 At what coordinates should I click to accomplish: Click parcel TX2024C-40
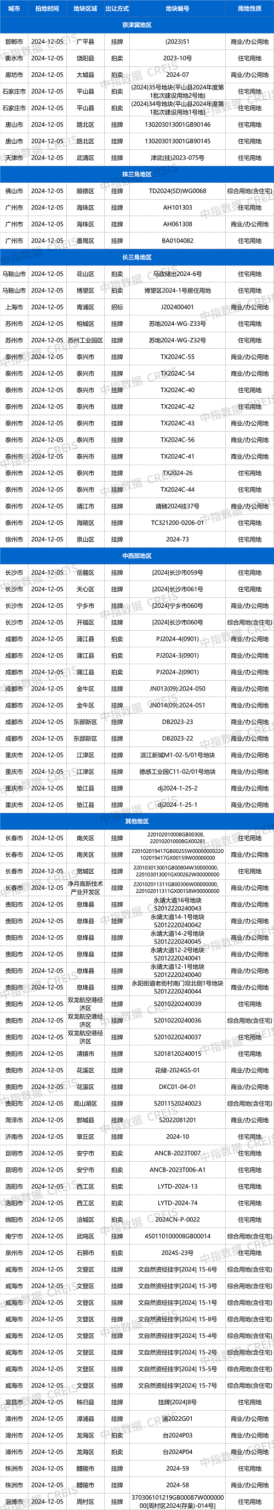click(x=178, y=390)
